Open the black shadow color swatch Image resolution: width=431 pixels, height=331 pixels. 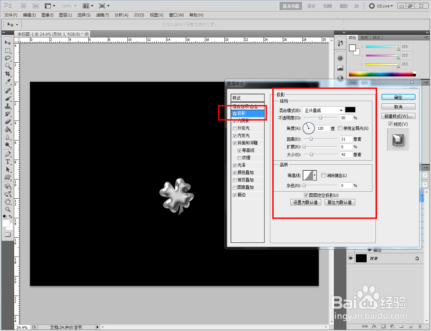(350, 110)
